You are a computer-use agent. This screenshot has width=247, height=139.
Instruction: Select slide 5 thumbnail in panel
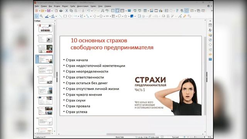point(46,69)
